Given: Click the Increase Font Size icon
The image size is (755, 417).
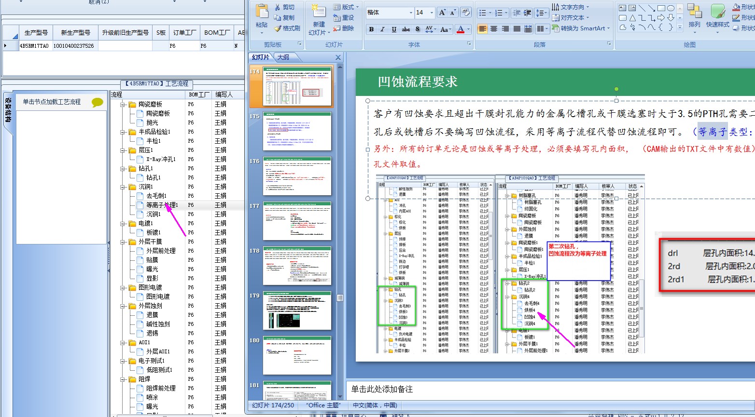Looking at the screenshot, I should [442, 13].
